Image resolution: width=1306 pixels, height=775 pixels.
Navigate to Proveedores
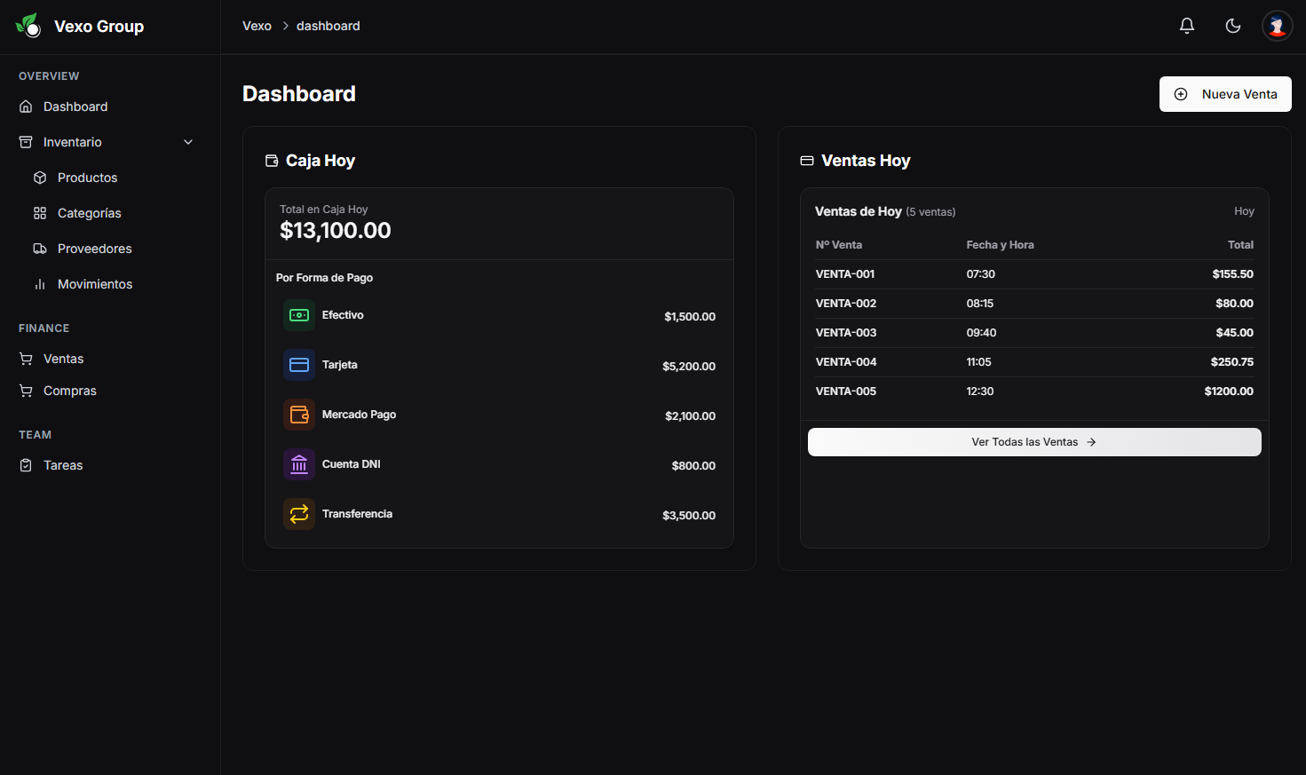click(94, 249)
